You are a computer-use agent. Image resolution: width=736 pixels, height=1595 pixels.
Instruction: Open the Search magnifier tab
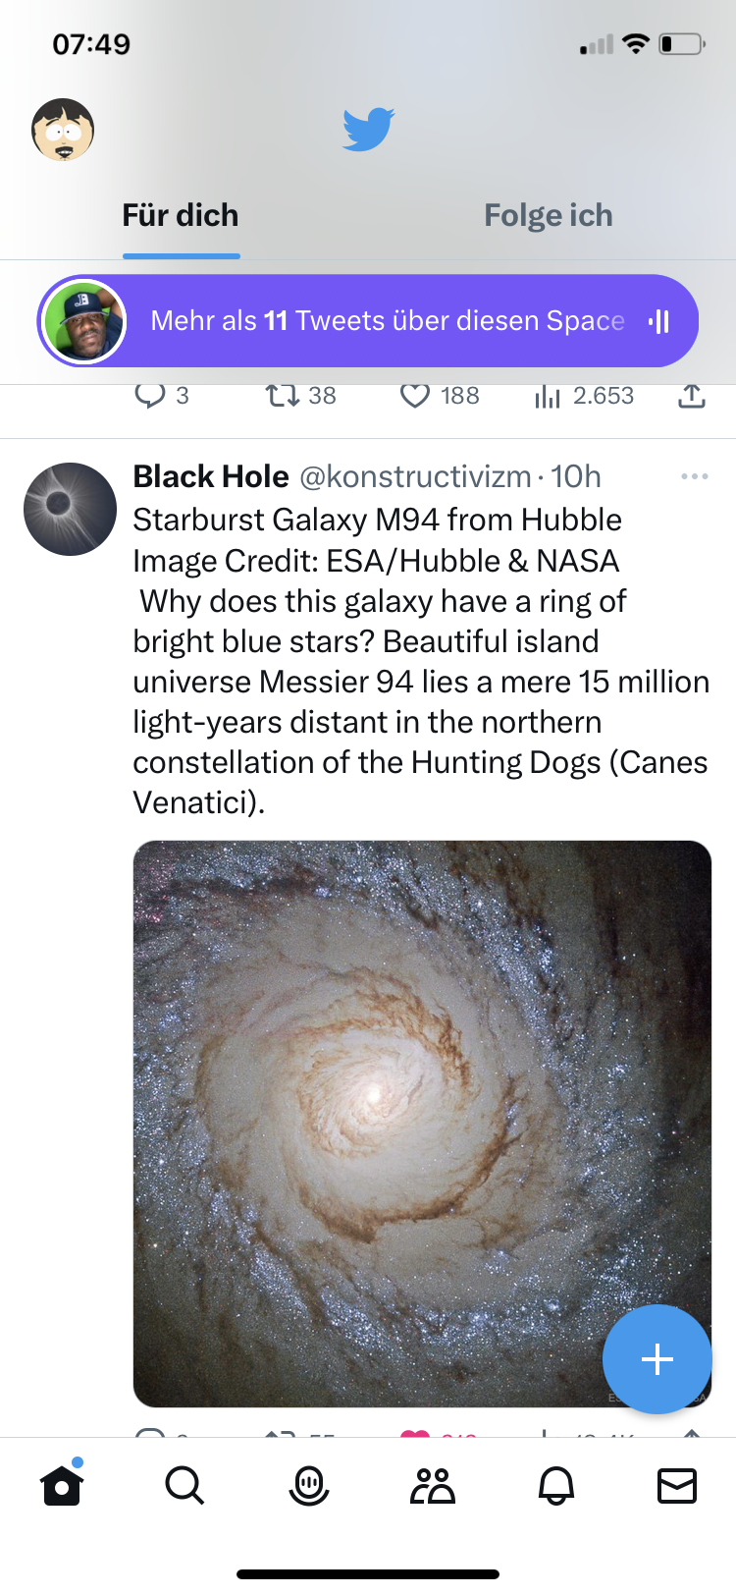[x=184, y=1486]
